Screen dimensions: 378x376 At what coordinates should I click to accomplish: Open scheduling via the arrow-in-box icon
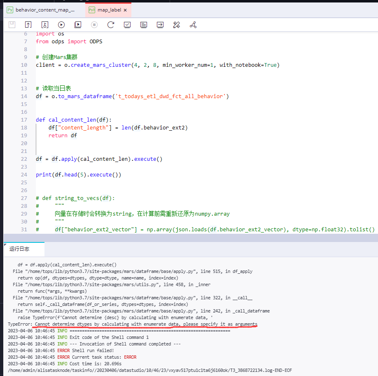point(160,25)
